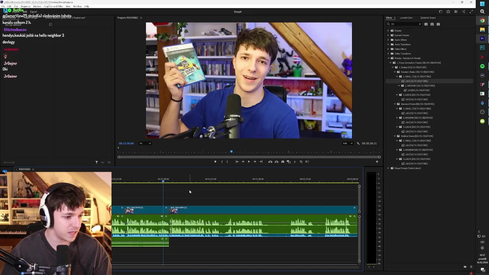Expand the Presets folder in Effects
Image resolution: width=489 pixels, height=275 pixels.
click(x=388, y=31)
